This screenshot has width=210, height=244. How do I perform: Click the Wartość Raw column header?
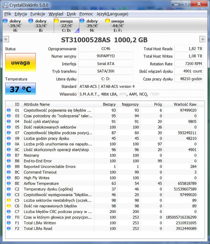181,104
